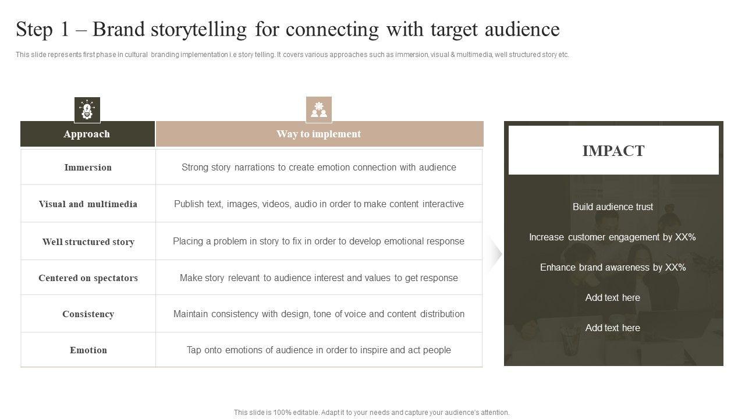Image resolution: width=745 pixels, height=419 pixels.
Task: Click the Approach column header
Action: (x=87, y=134)
